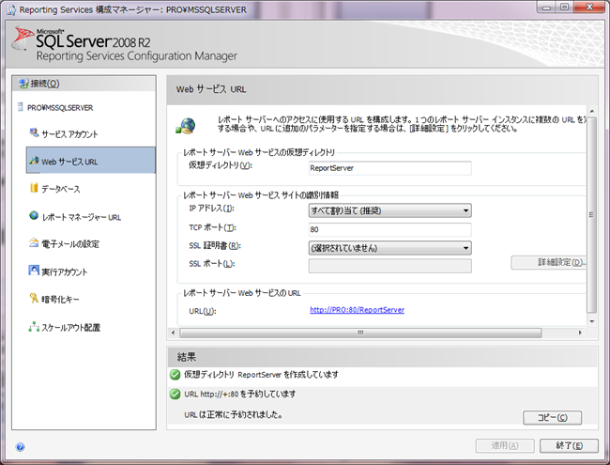This screenshot has height=465, width=610.
Task: Click the 実行アカウント icon
Action: click(34, 271)
